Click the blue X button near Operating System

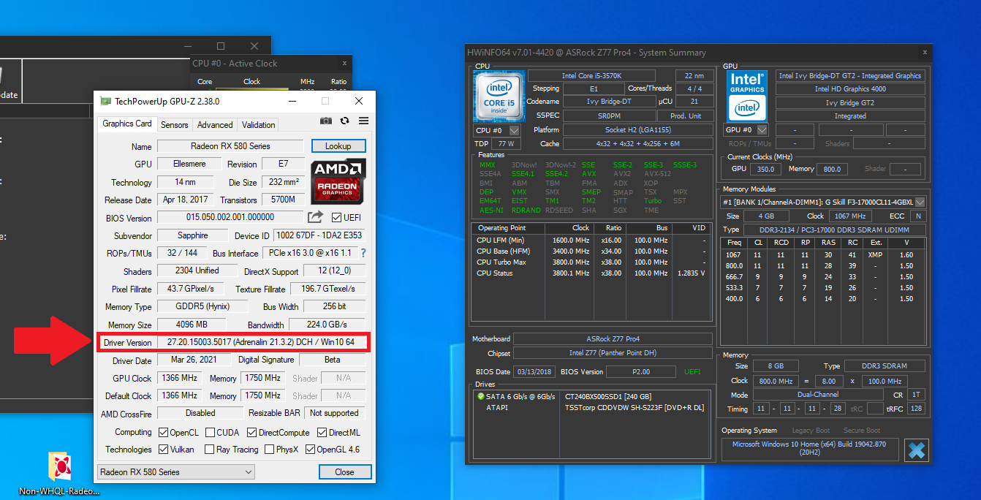(x=916, y=450)
